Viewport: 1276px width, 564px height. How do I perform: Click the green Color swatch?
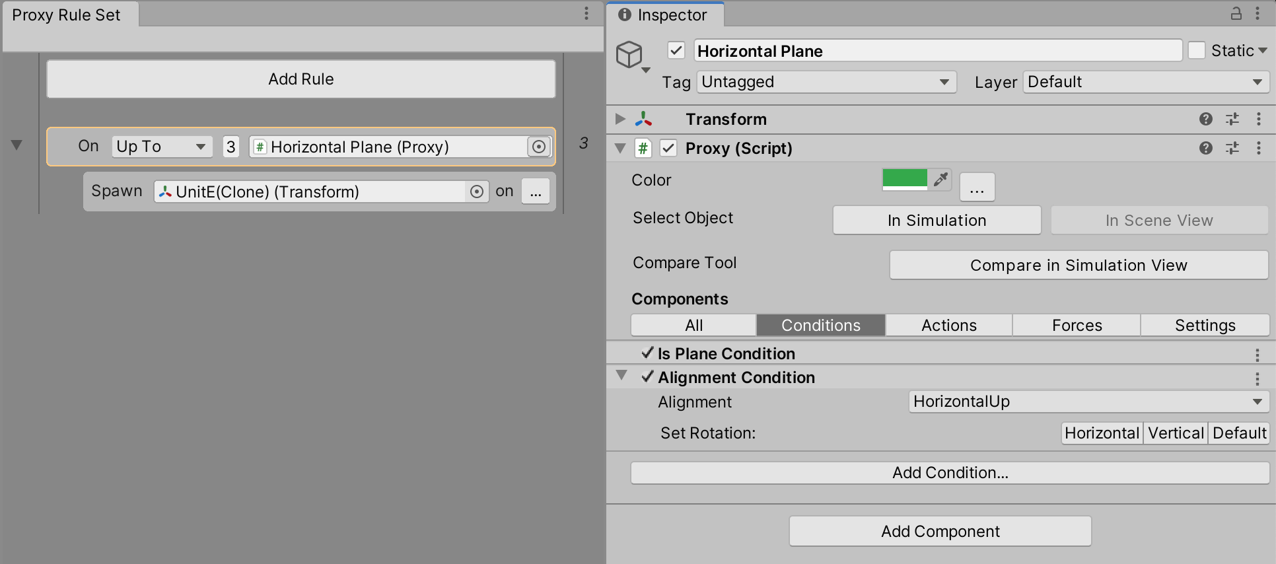[905, 179]
